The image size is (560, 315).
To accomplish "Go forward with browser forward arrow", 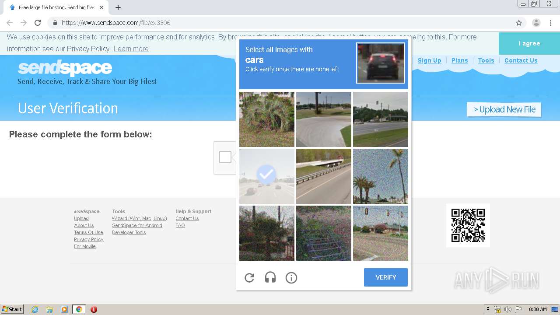I will 24,23.
